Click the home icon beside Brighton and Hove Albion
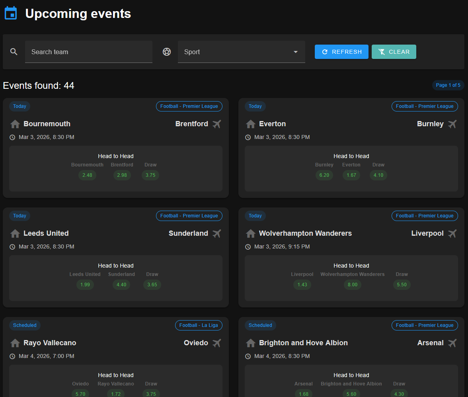The image size is (468, 397). [250, 343]
